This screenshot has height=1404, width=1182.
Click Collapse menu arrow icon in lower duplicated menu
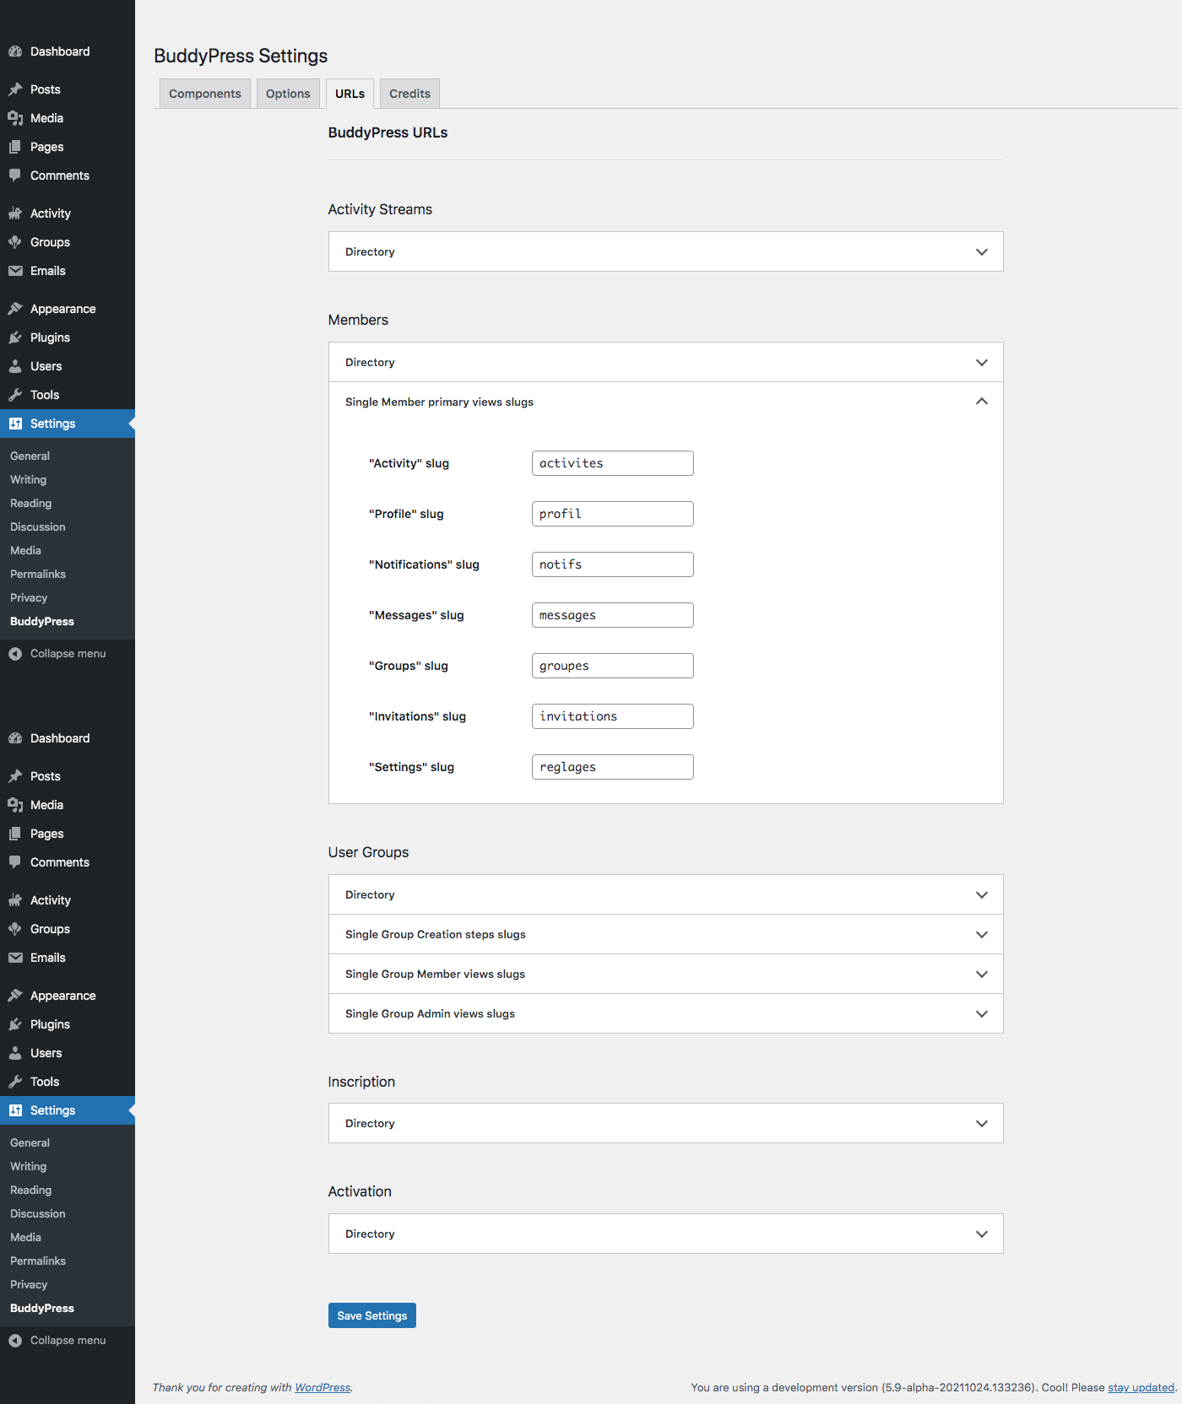(x=15, y=1341)
